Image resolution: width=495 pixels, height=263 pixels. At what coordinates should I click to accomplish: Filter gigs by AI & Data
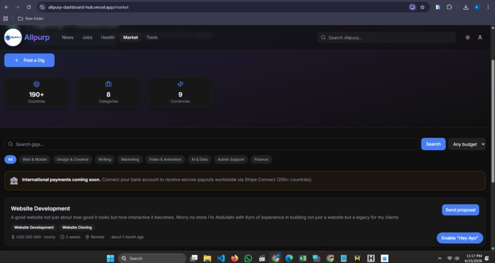pyautogui.click(x=200, y=159)
